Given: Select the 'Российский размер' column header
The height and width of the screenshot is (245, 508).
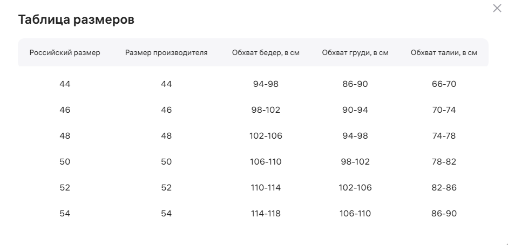Looking at the screenshot, I should point(65,52).
